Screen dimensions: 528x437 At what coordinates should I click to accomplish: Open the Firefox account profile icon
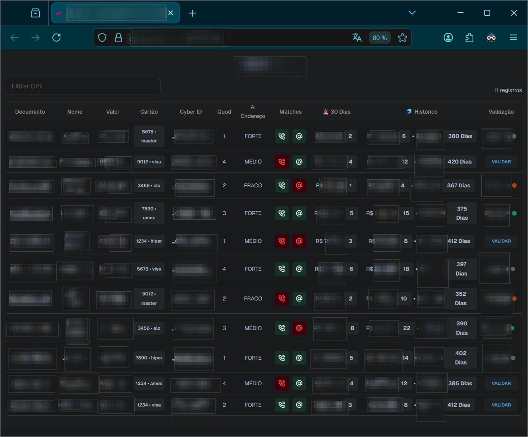(x=448, y=38)
